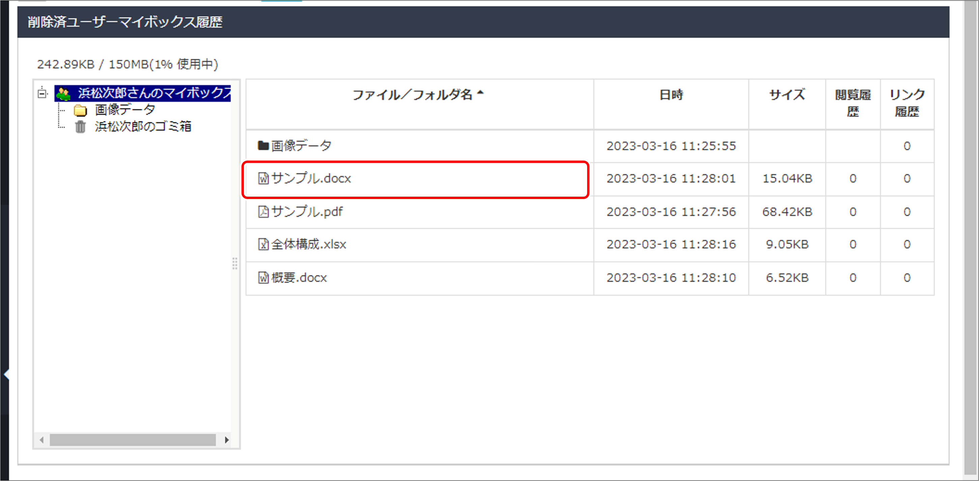Click the 6.52KB size cell
The width and height of the screenshot is (979, 481).
787,278
